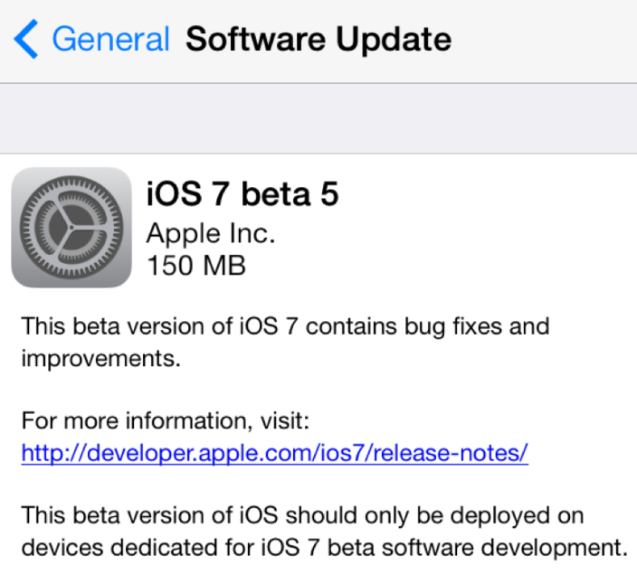Select the iOS 7 beta 5 heading
The image size is (637, 584).
[242, 194]
